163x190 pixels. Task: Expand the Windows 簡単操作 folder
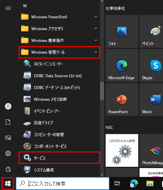coord(59,40)
